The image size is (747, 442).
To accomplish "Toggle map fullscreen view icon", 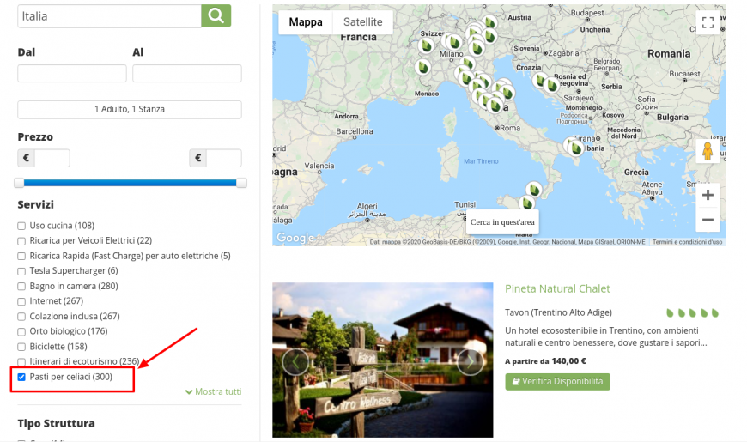I will coord(708,23).
